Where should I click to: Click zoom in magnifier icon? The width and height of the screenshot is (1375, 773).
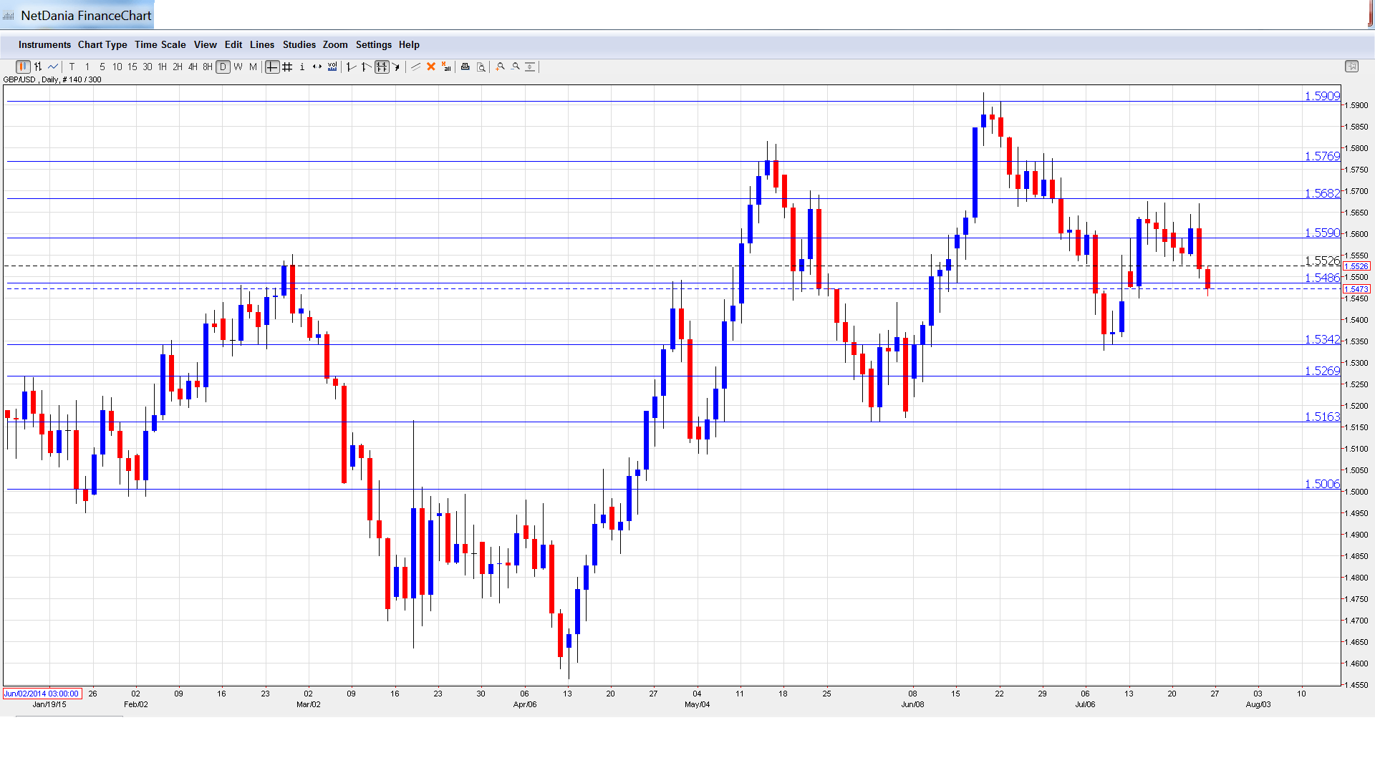click(x=501, y=67)
